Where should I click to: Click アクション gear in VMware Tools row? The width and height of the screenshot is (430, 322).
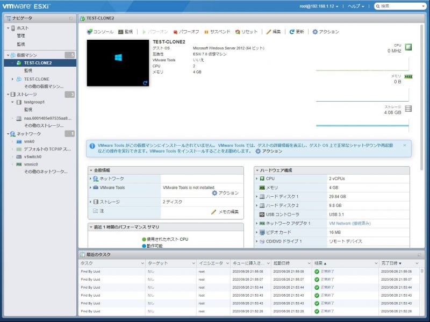click(x=214, y=193)
